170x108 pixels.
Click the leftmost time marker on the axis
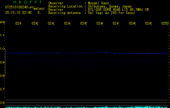tap(18, 23)
